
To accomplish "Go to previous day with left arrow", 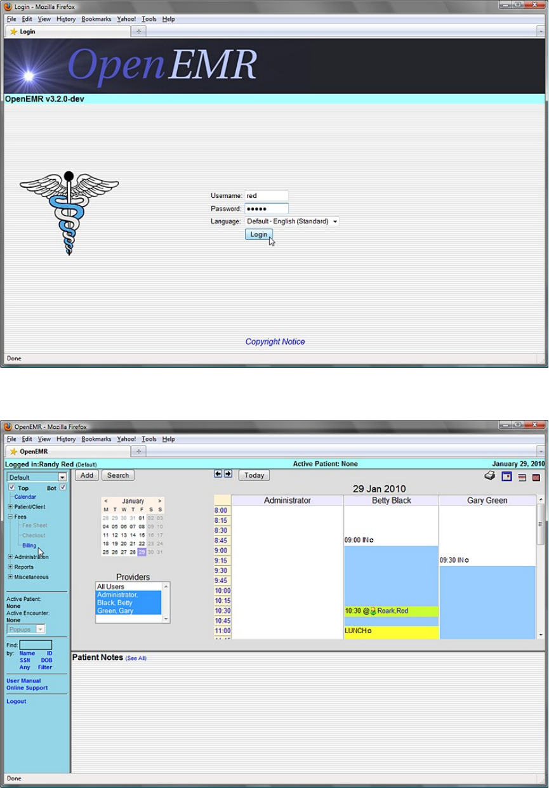I will tap(218, 474).
